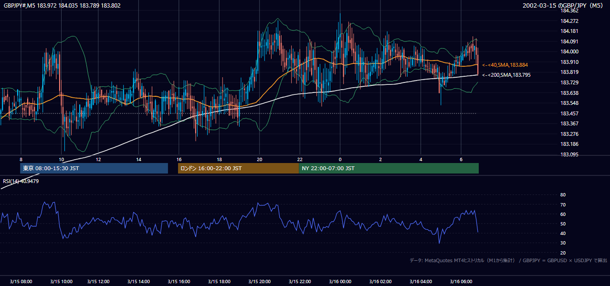Click the RSI(14) 40.9479 indicator label
The image size is (610, 286).
(x=21, y=181)
